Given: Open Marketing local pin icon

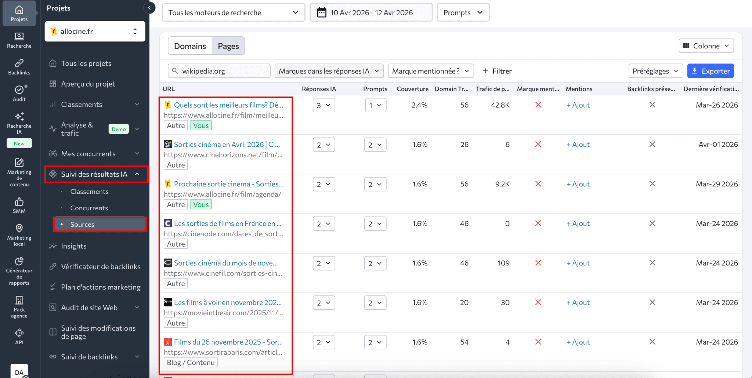Looking at the screenshot, I should 19,228.
